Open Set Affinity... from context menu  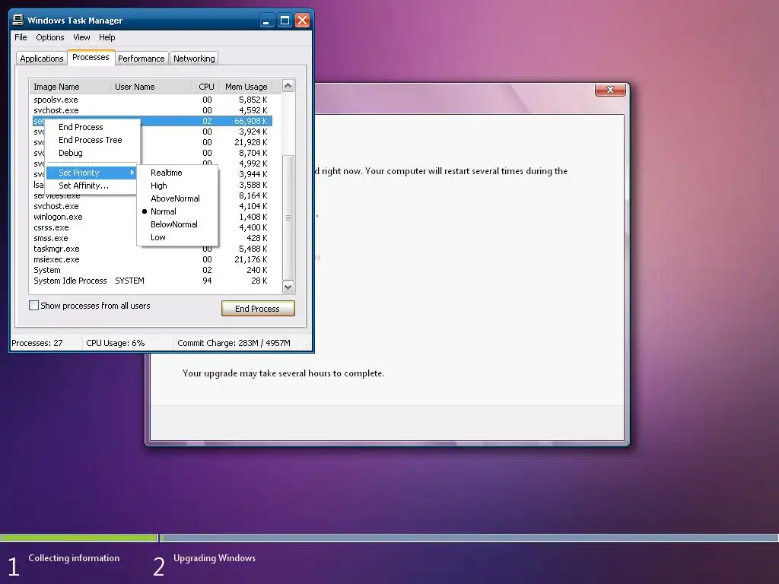pos(92,186)
